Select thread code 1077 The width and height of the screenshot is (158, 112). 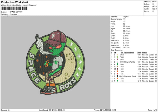coord(139,74)
